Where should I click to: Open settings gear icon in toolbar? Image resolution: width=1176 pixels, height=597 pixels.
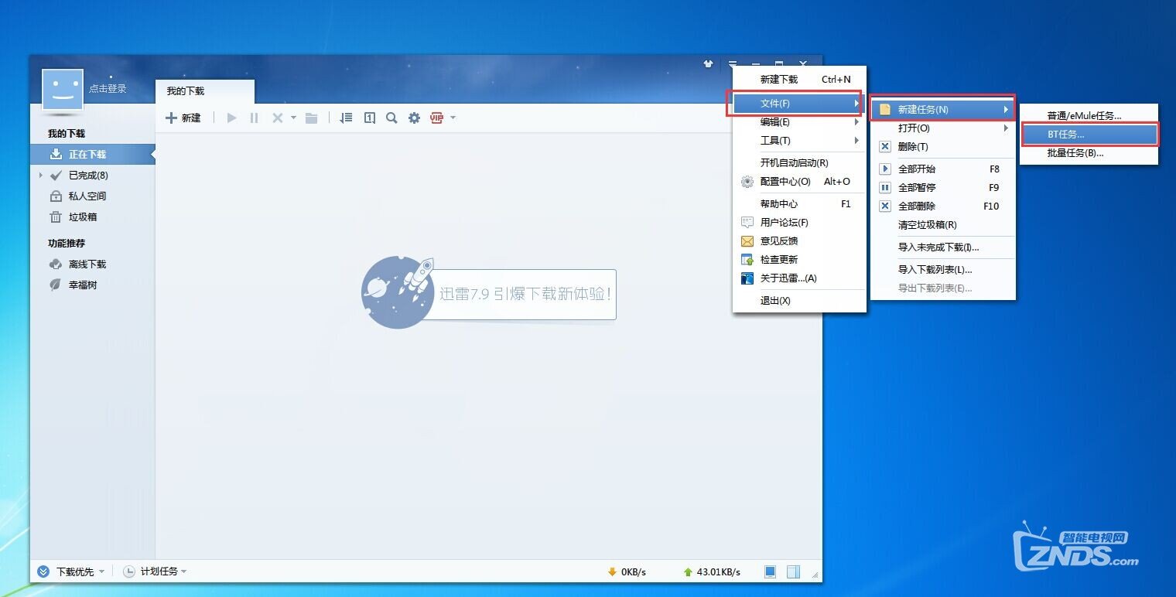click(414, 118)
